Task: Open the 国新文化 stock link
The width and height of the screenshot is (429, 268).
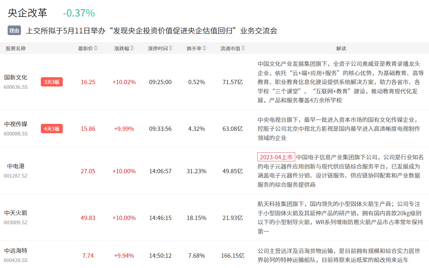Action: [x=16, y=78]
